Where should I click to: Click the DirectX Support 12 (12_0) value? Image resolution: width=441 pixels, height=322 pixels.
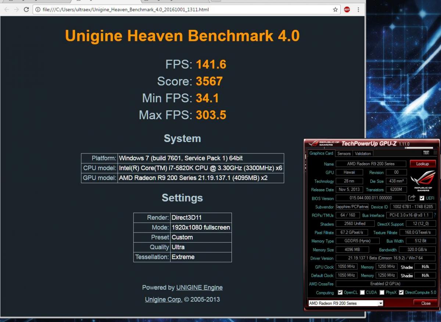(x=420, y=224)
